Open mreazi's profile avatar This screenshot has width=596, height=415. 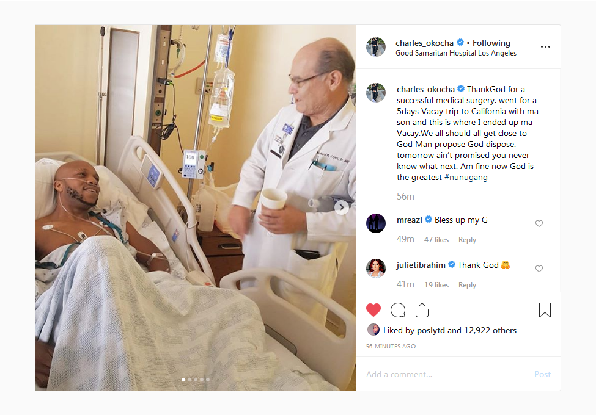375,223
